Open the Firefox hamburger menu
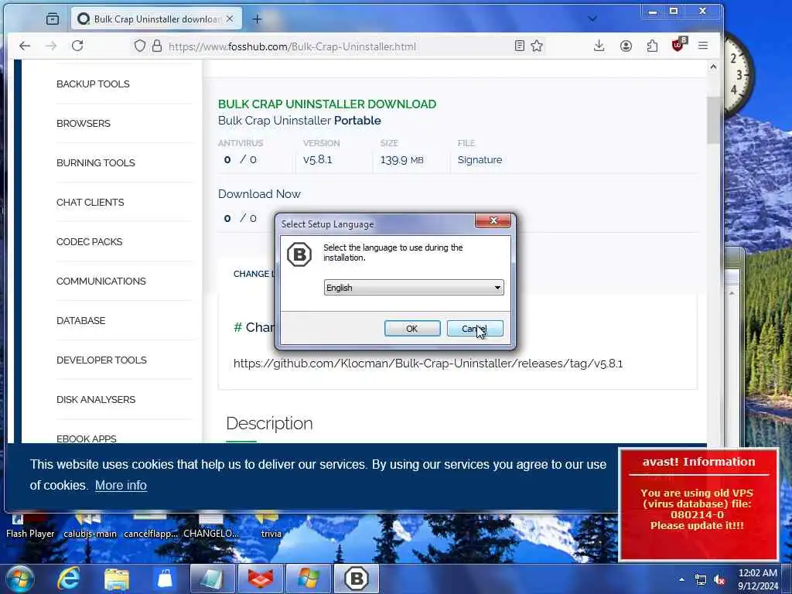 pyautogui.click(x=702, y=46)
